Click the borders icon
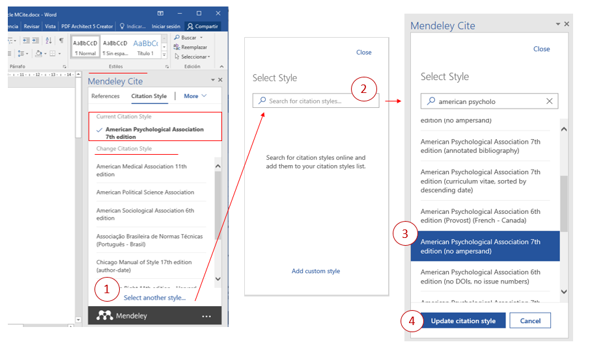Screen dimensions: 592x353 click(x=53, y=53)
